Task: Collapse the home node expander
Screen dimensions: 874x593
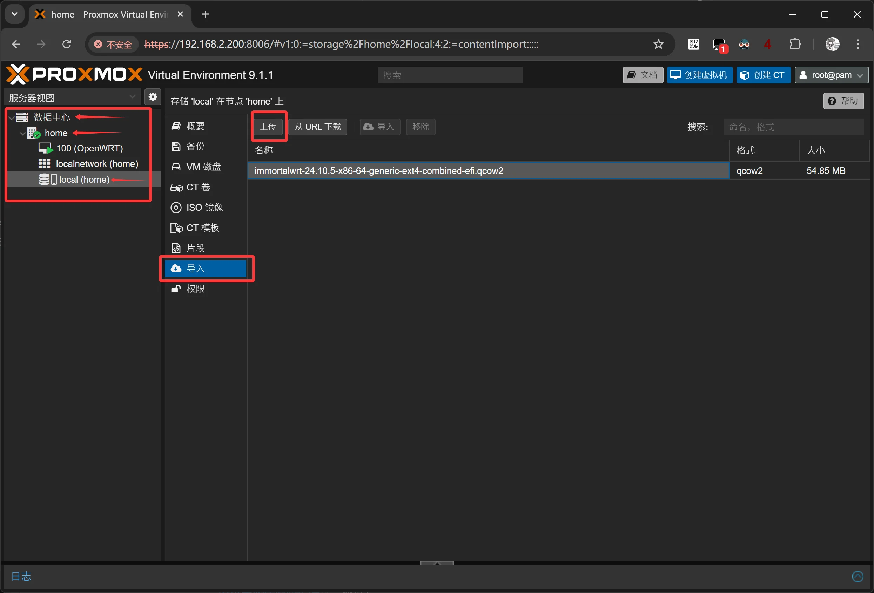Action: click(x=22, y=133)
